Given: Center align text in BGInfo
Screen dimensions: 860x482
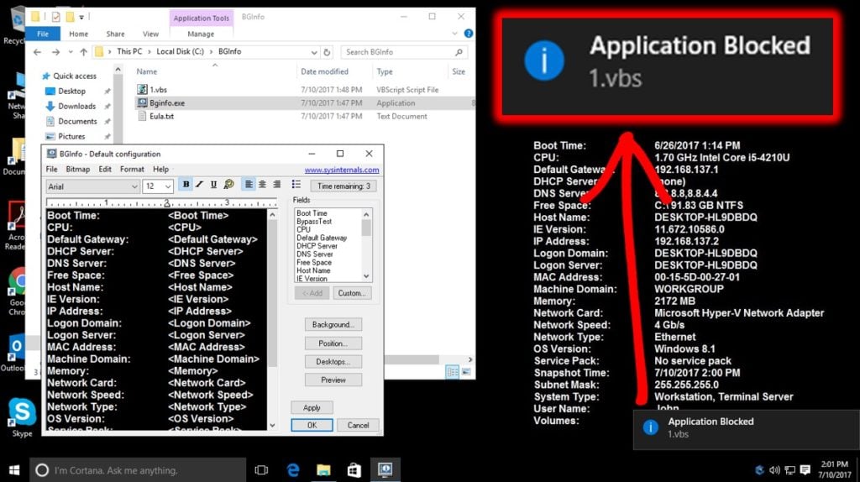Looking at the screenshot, I should click(263, 185).
